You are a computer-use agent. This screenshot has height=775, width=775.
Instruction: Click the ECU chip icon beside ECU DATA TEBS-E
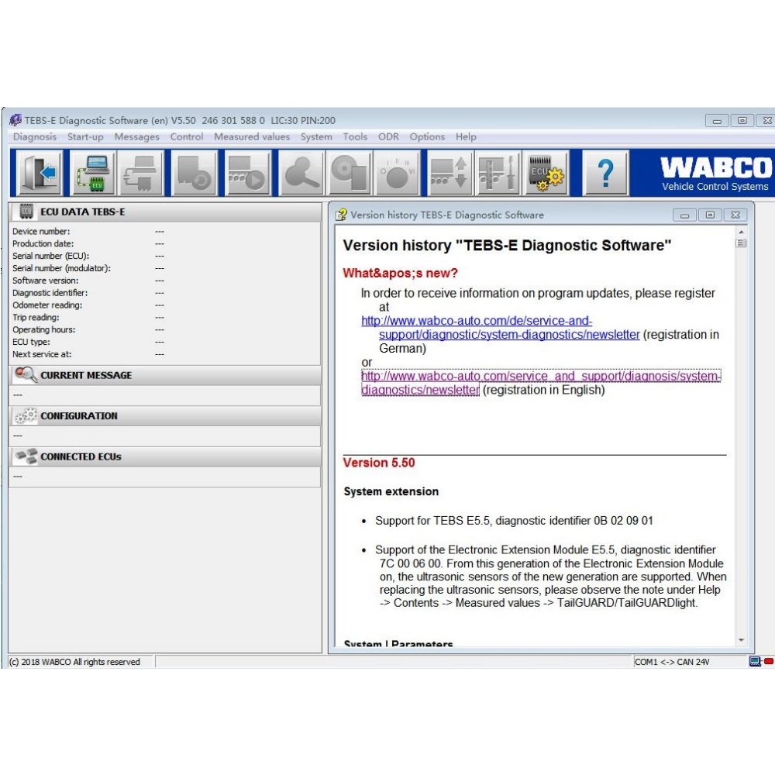[26, 212]
